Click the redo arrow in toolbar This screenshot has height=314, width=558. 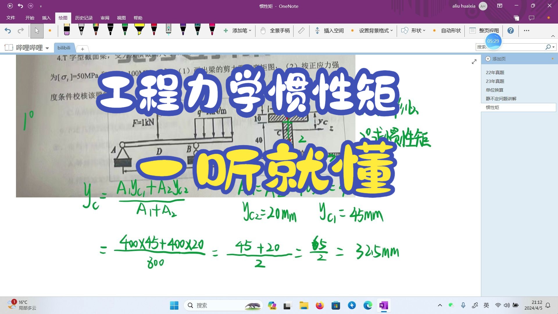pos(21,31)
